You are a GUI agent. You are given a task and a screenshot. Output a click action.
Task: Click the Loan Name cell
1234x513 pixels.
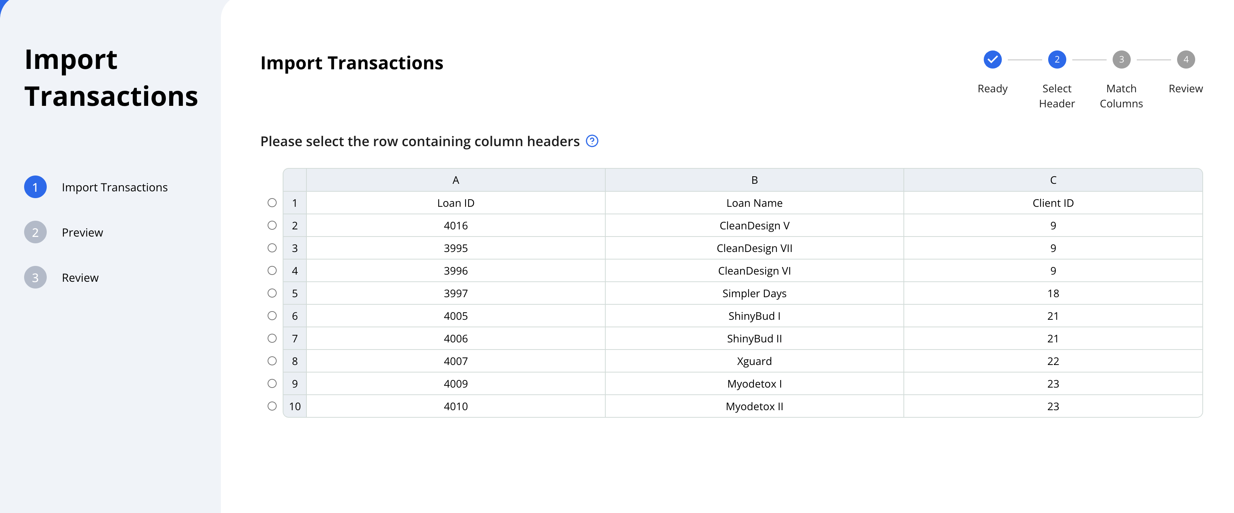[x=755, y=203]
